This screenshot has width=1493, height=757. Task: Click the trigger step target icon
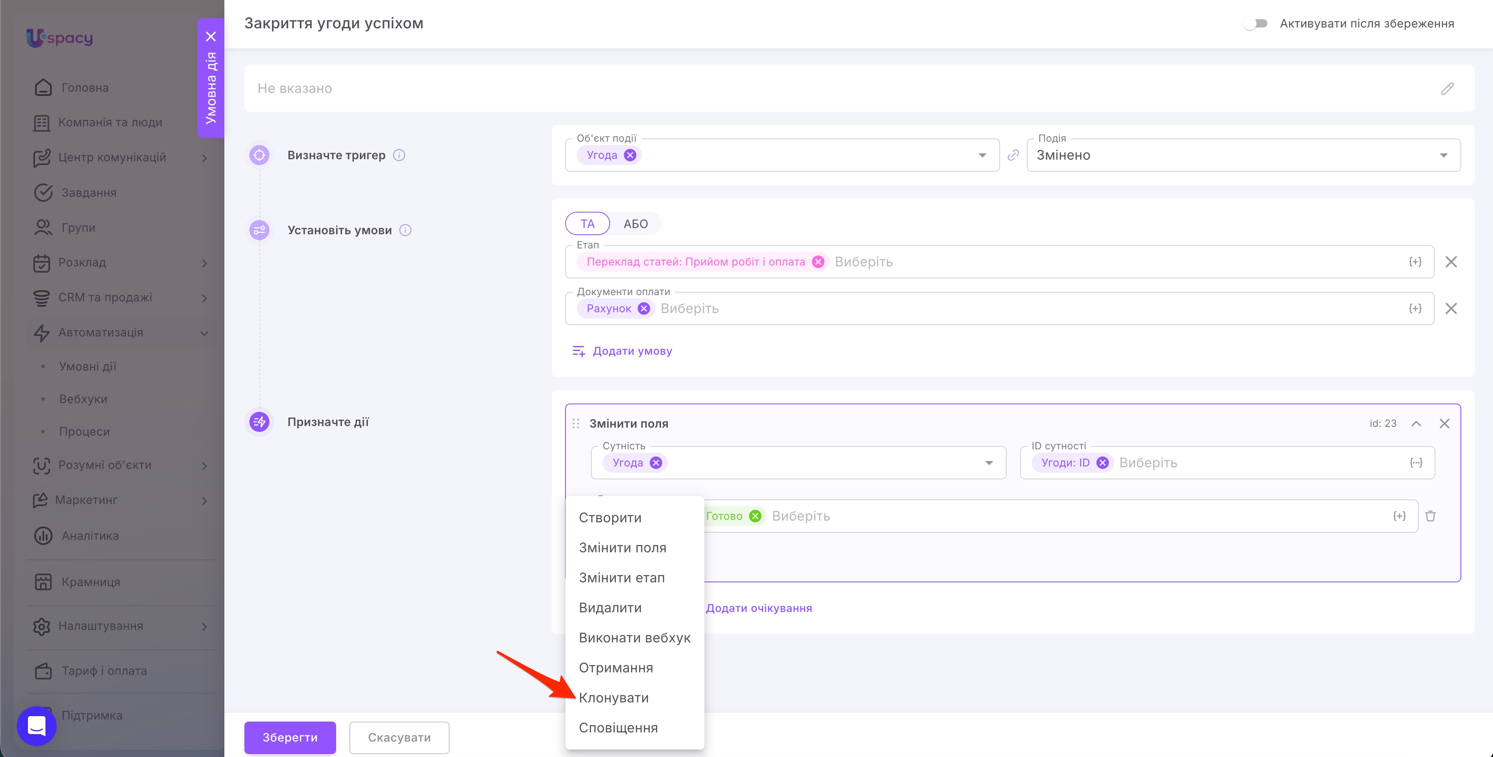(259, 155)
